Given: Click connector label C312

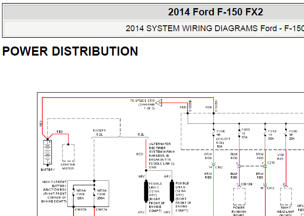Looking at the screenshot, I should pos(271,188).
